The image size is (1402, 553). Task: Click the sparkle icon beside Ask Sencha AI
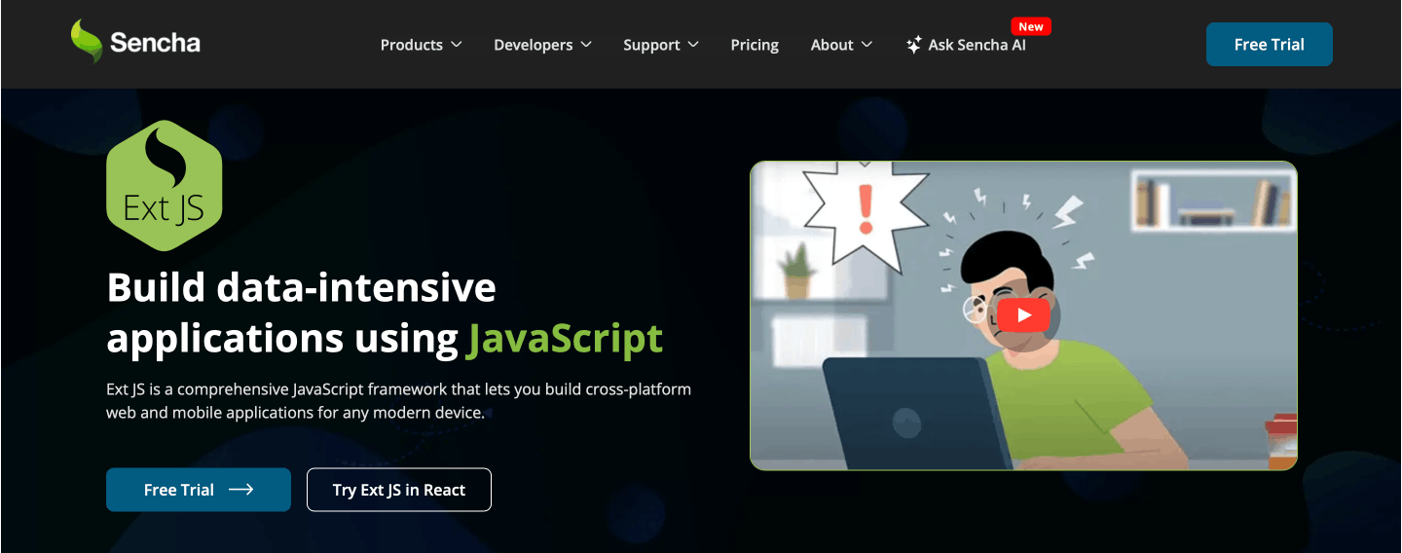[x=914, y=45]
